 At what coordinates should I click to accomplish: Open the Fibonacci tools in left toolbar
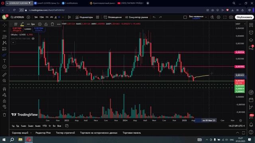4,37
